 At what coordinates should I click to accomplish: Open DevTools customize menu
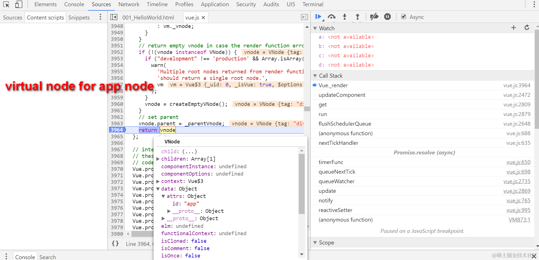(x=534, y=5)
